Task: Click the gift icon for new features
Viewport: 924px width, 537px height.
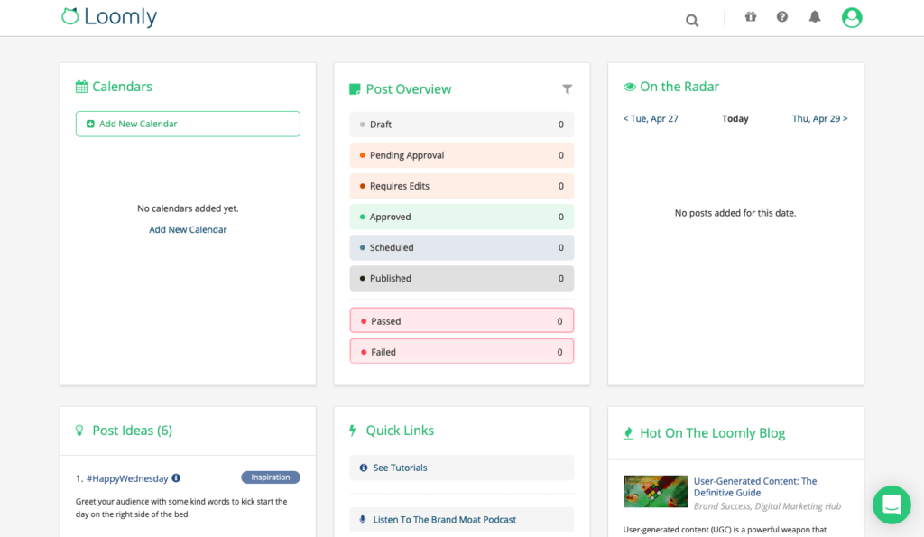Action: 750,16
